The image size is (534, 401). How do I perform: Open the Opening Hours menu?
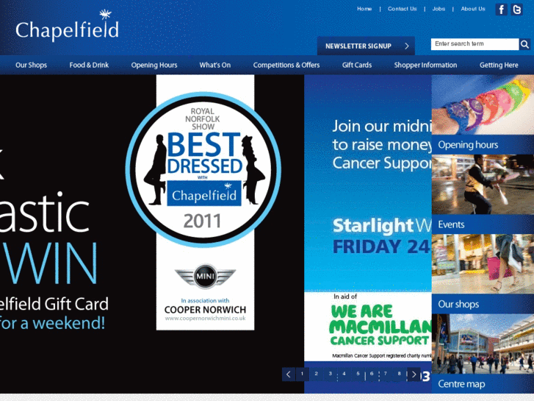154,65
